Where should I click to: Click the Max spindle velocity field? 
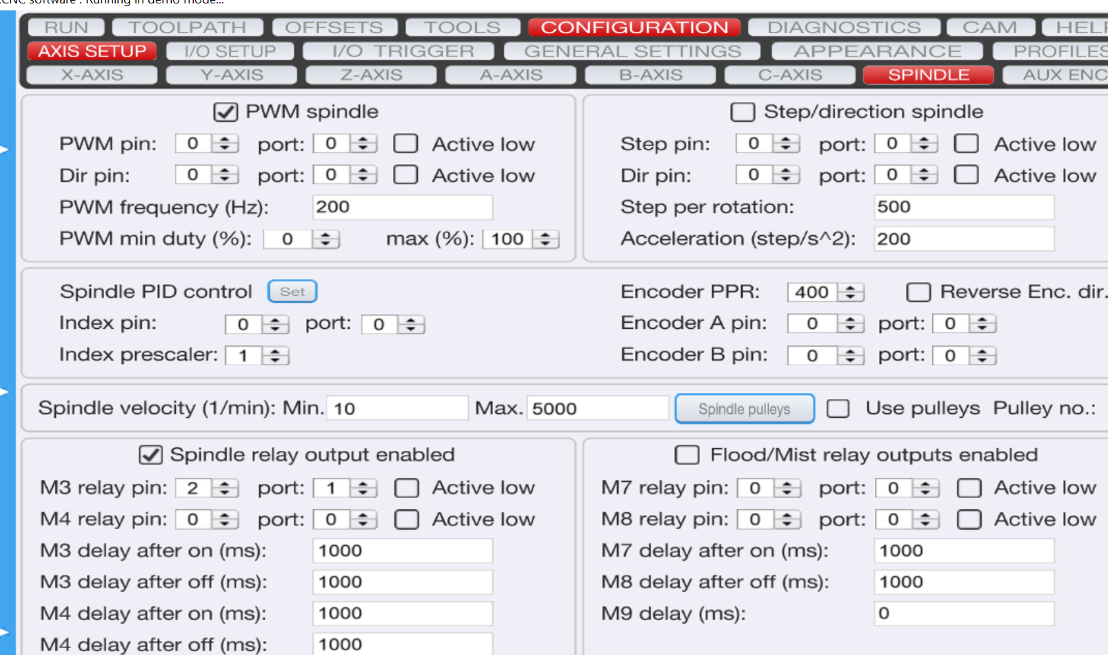(597, 409)
